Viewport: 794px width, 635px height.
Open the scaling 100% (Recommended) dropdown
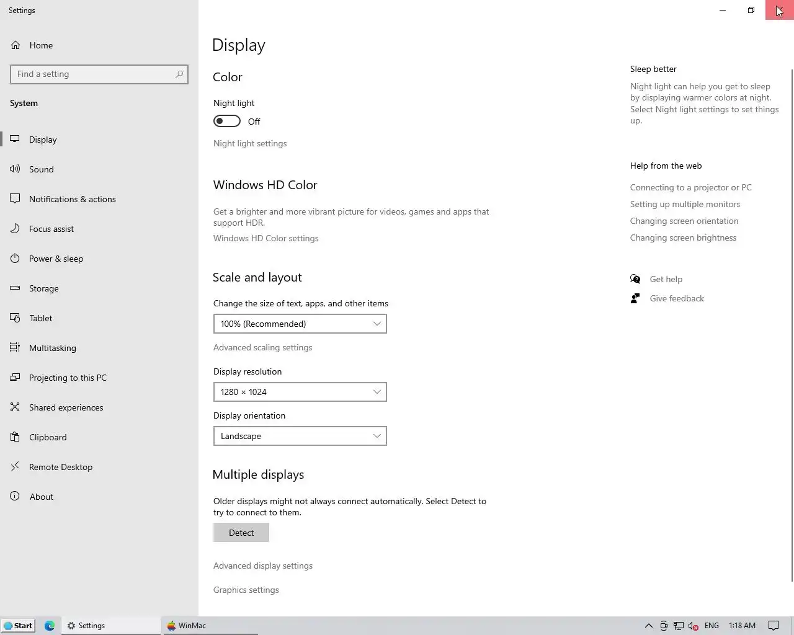click(300, 324)
